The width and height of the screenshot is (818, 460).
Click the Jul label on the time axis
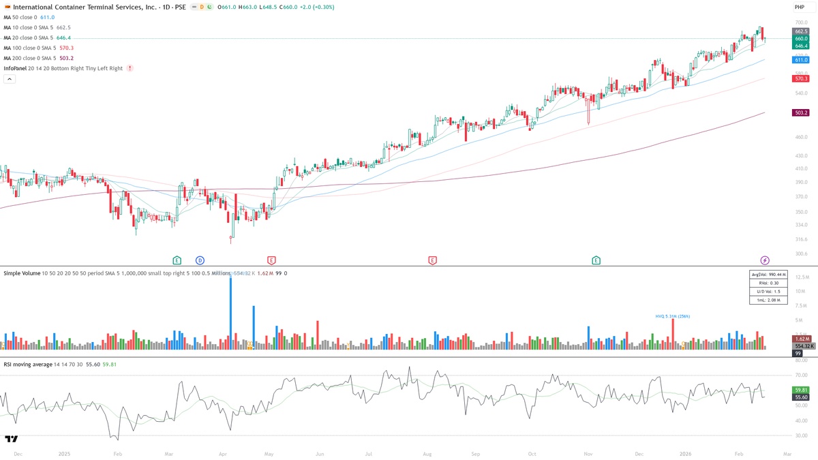369,453
